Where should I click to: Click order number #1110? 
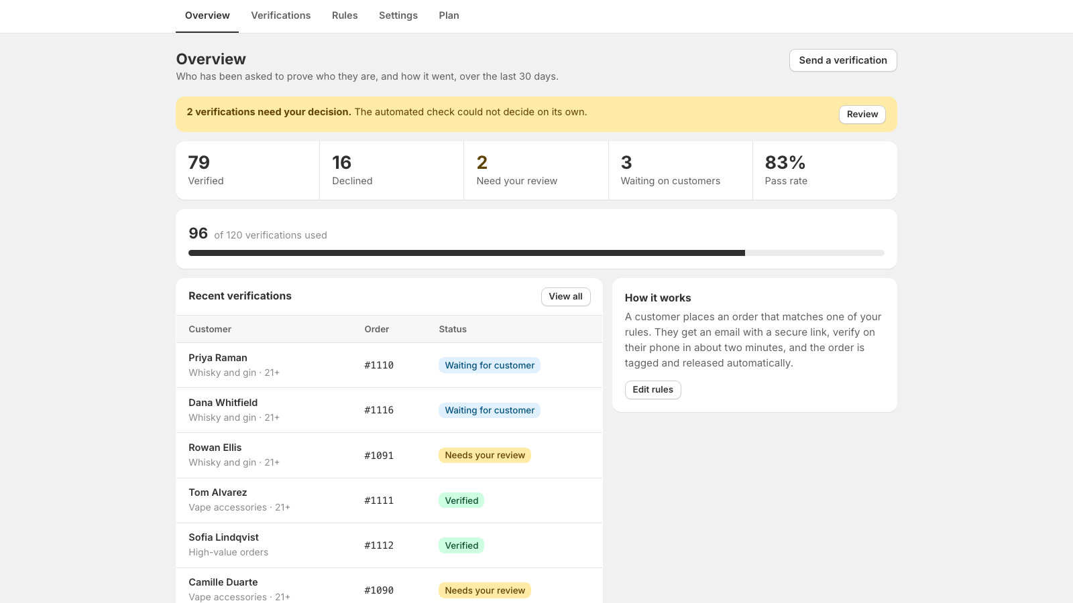coord(379,365)
